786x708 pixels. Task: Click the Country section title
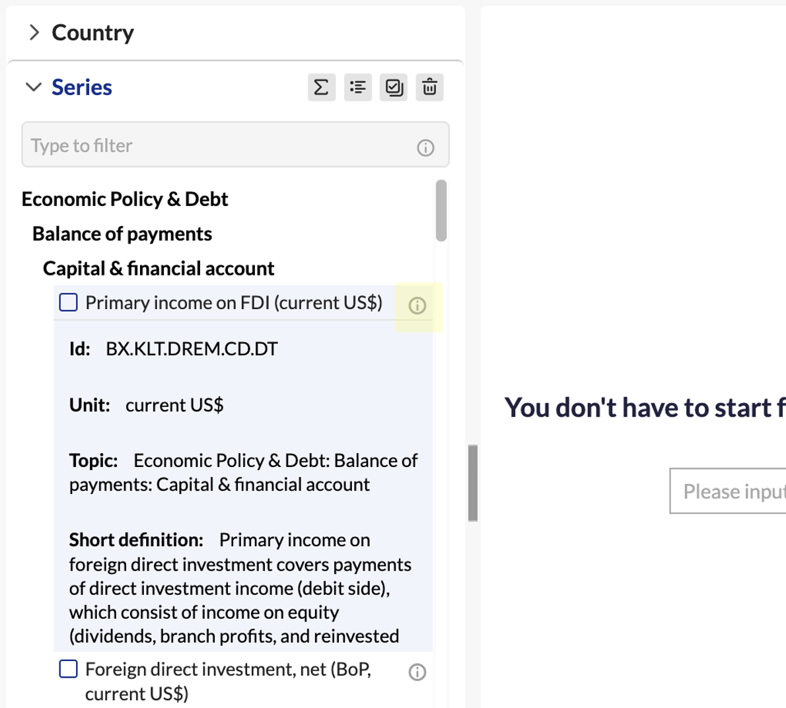93,33
